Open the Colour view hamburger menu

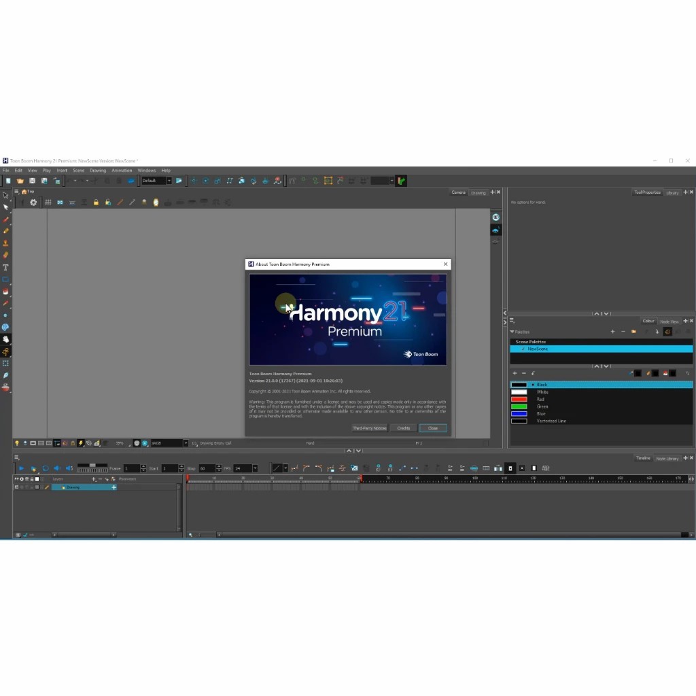512,321
